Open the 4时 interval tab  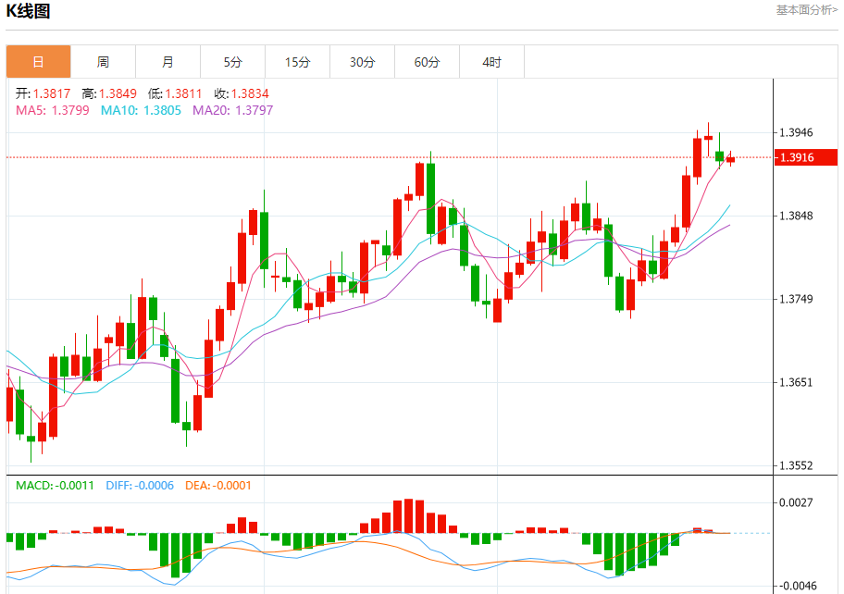coord(492,62)
